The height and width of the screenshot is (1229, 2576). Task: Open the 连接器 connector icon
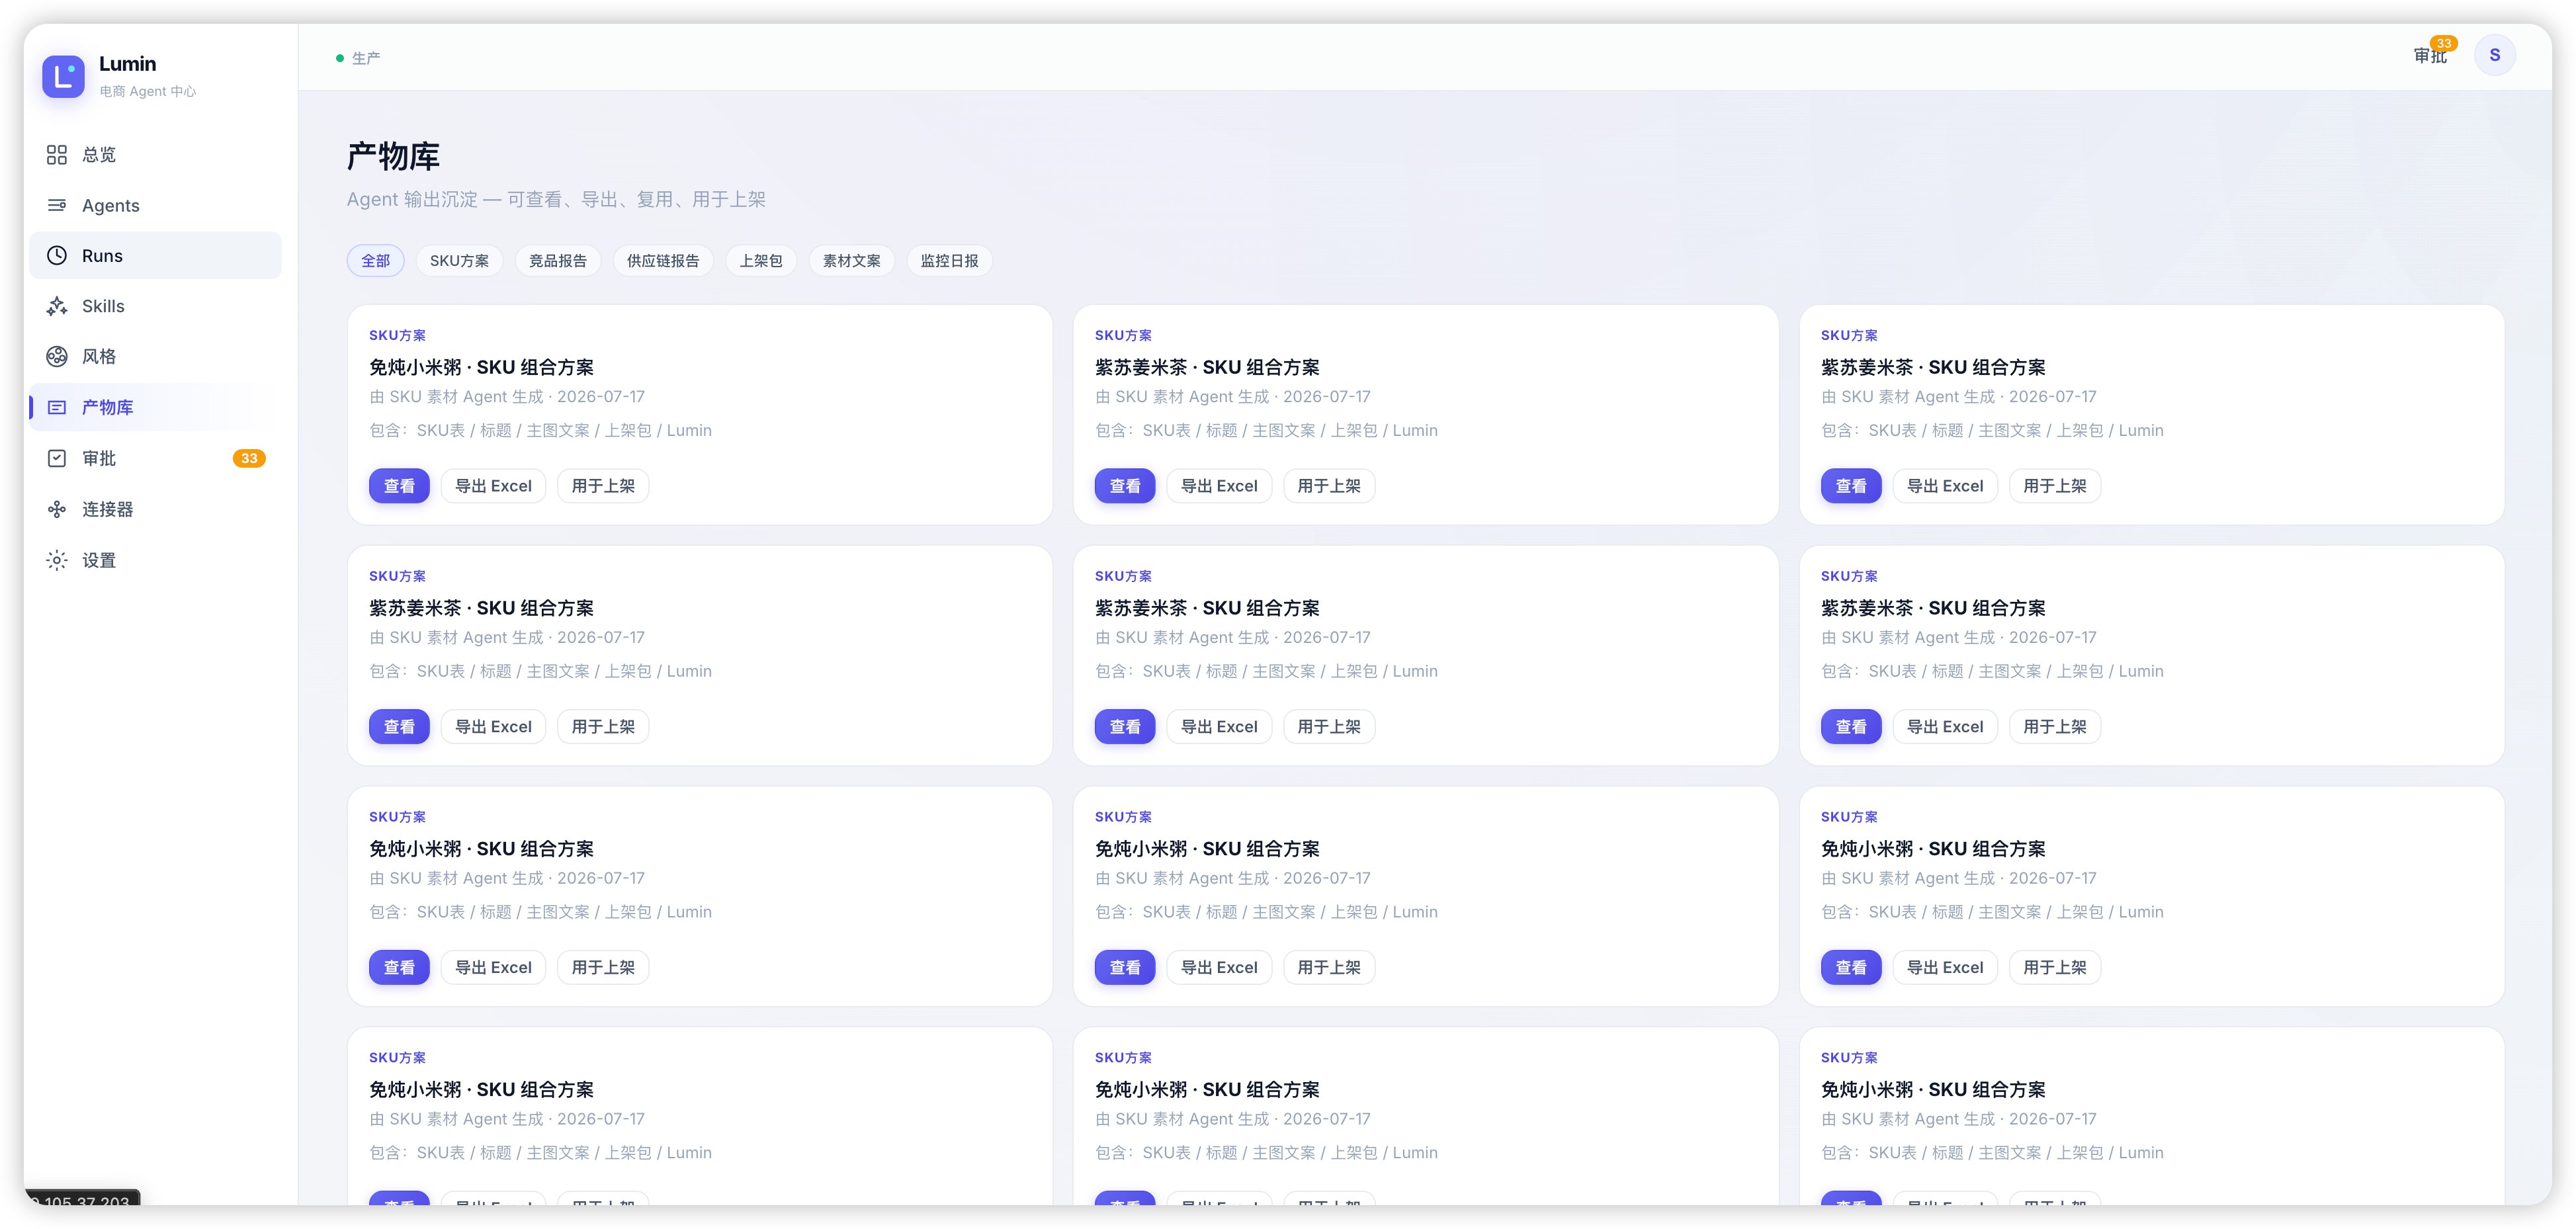57,509
